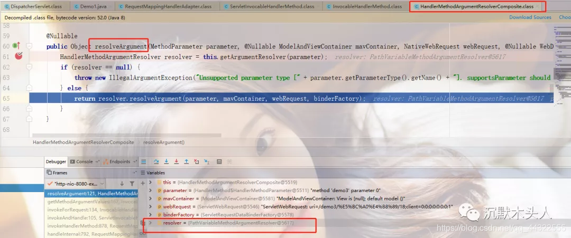Click the implements method gutter icon on line 60
This screenshot has width=571, height=238.
[16, 46]
